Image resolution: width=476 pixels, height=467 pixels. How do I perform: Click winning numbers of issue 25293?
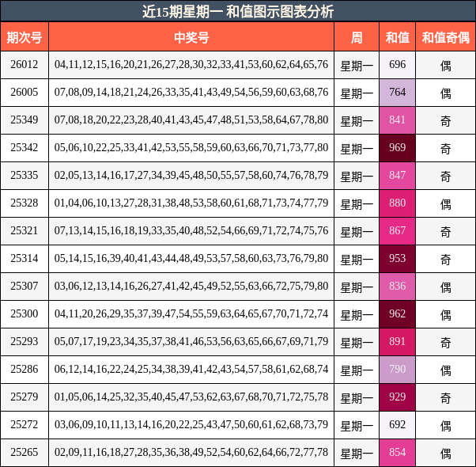(191, 341)
